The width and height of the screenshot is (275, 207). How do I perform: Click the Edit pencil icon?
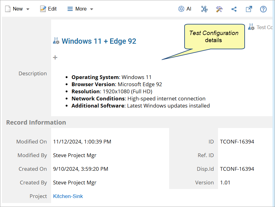click(43, 9)
